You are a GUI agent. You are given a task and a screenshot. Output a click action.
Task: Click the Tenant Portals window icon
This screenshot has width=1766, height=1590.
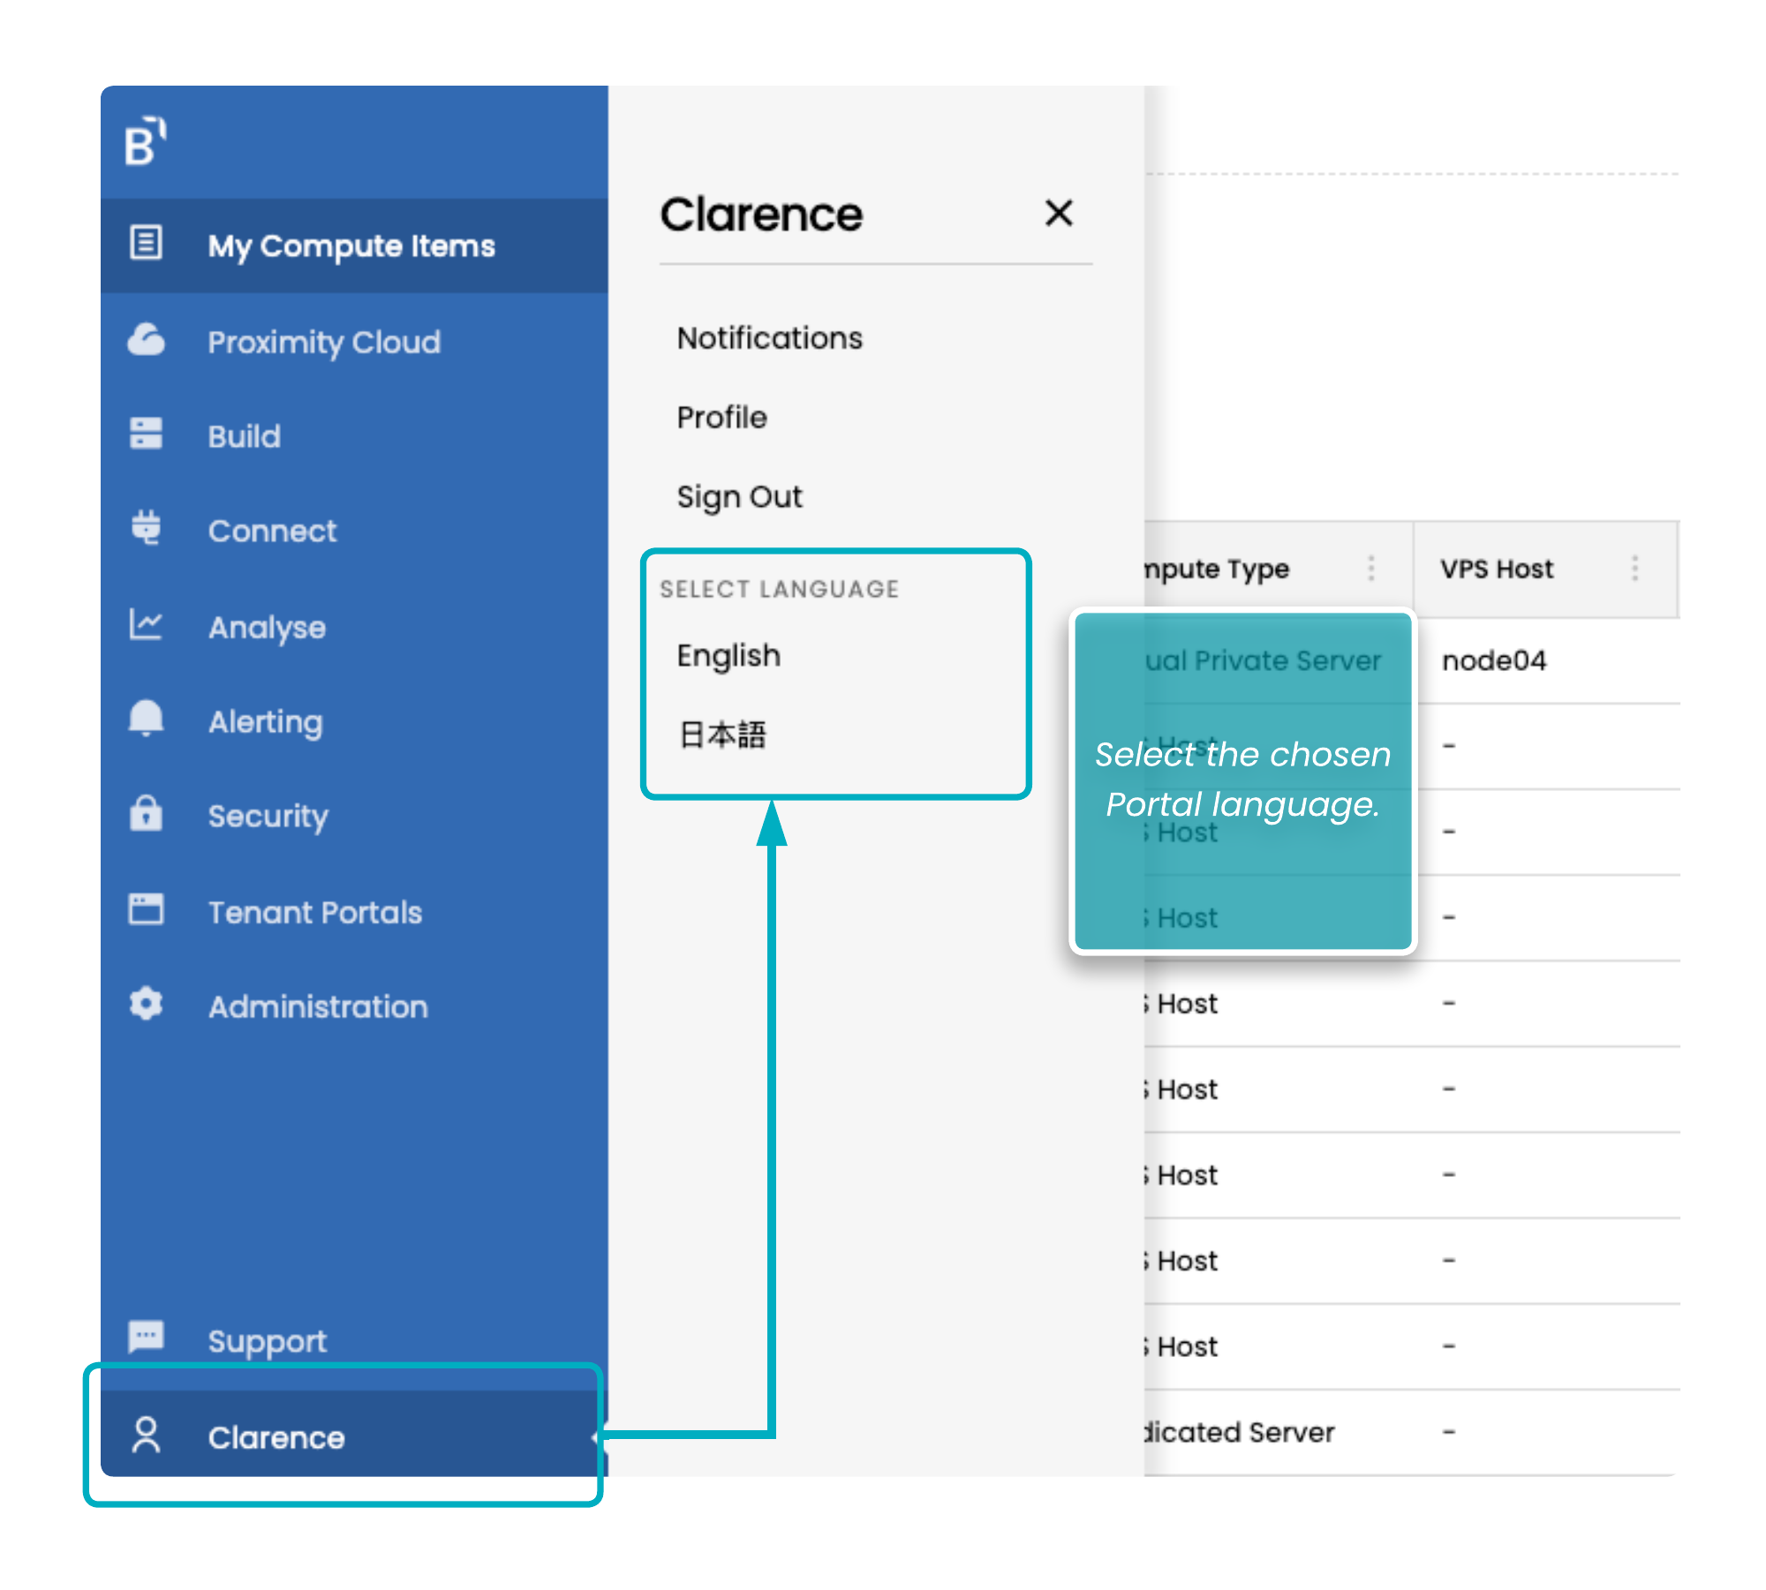147,909
